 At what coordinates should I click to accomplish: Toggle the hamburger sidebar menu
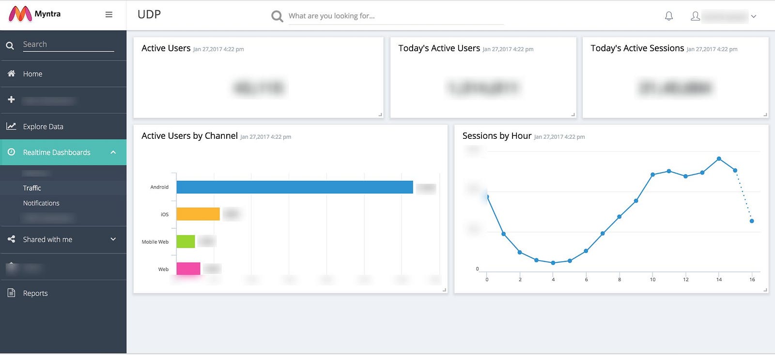coord(109,15)
